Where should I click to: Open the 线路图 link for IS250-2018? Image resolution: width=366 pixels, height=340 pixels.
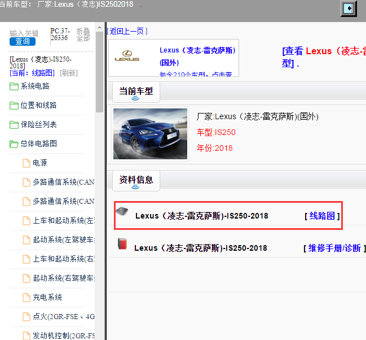tap(322, 216)
